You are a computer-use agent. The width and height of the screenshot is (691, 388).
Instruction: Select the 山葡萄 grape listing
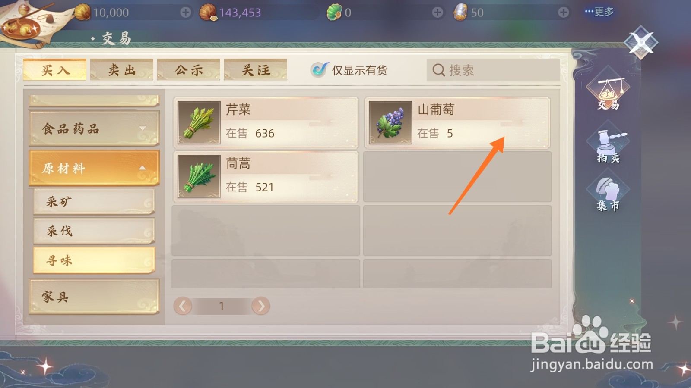[457, 122]
